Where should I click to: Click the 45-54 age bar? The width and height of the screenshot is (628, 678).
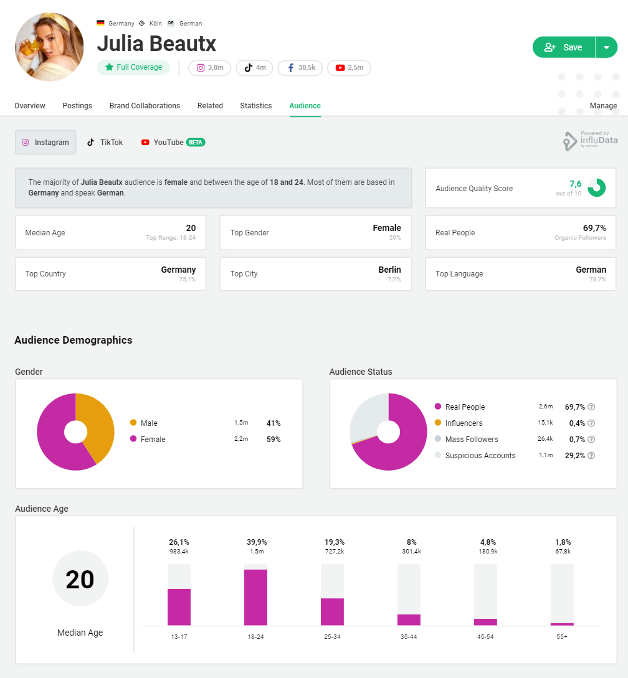click(x=485, y=595)
